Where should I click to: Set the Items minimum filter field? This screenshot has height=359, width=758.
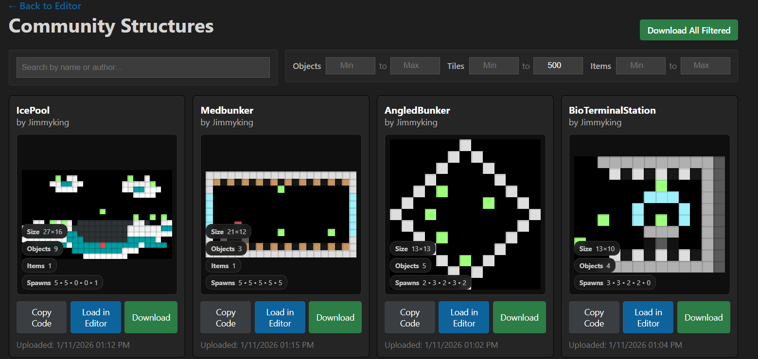tap(640, 66)
